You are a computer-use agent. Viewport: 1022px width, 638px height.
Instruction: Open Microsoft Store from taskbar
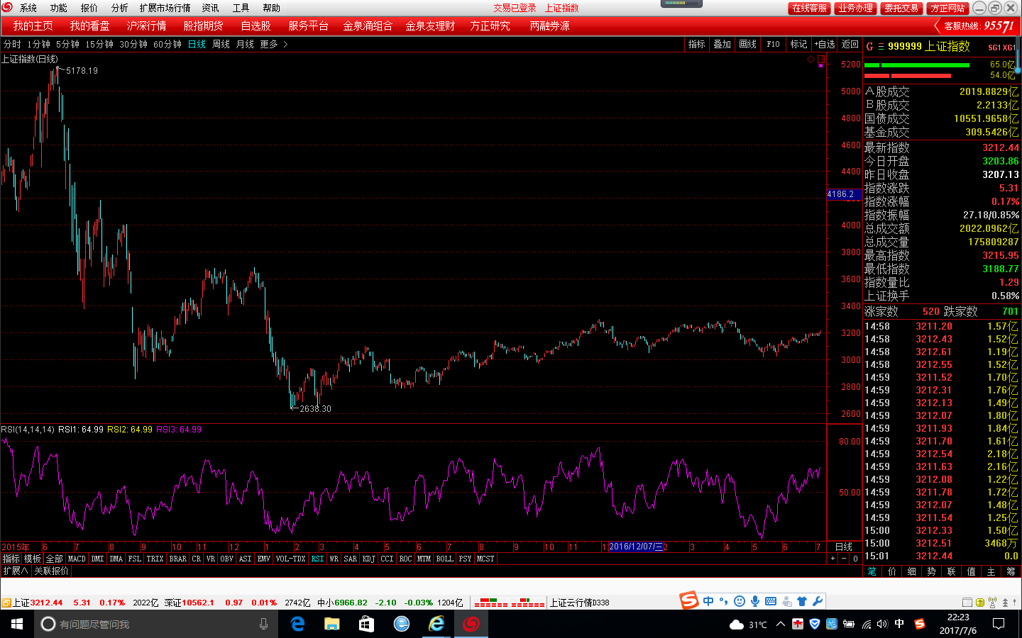click(366, 624)
